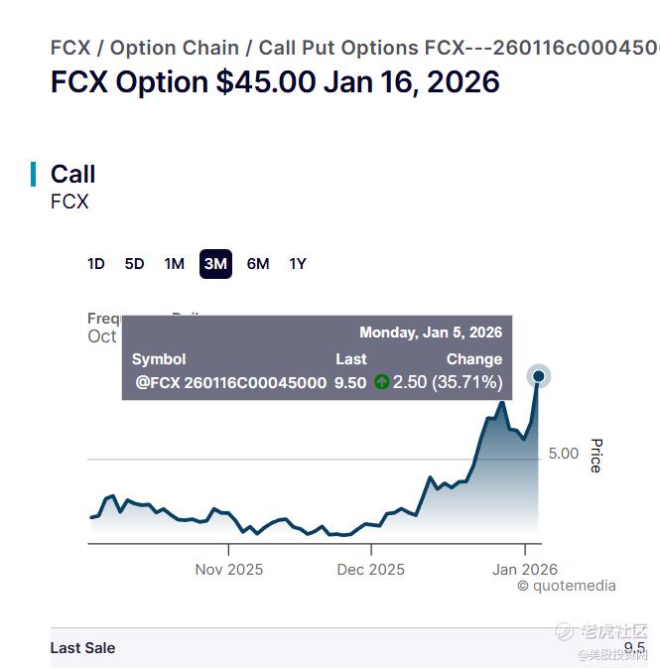Click the green up-arrow change icon

coord(382,382)
